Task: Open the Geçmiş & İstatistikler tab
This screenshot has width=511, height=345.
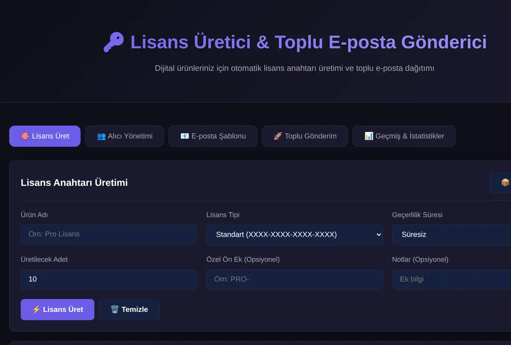Action: [404, 136]
